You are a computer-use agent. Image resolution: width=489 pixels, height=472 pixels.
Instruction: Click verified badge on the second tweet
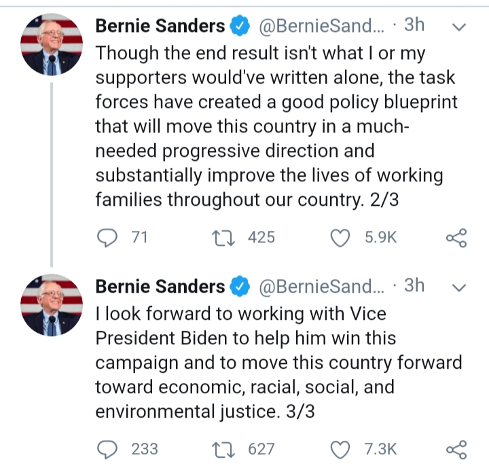(240, 286)
